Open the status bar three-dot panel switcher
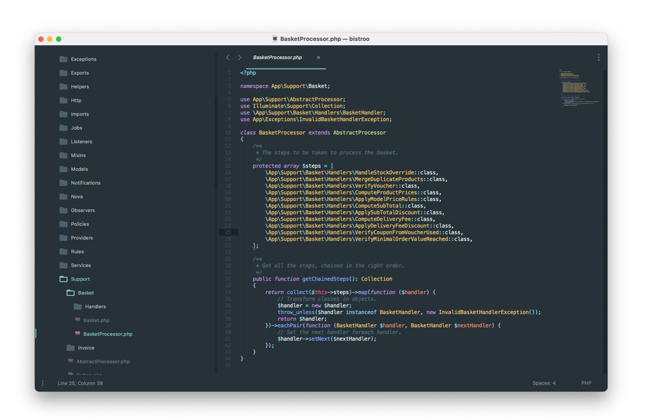This screenshot has height=418, width=645. (43, 383)
